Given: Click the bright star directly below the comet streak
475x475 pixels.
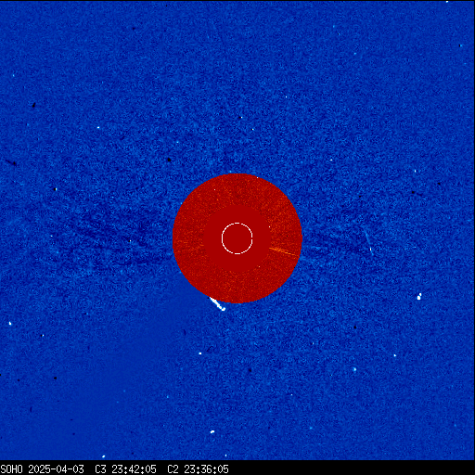Looking at the screenshot, I should point(200,353).
